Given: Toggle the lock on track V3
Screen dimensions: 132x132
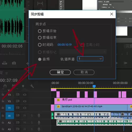Looking at the screenshot, I should tap(3, 95).
